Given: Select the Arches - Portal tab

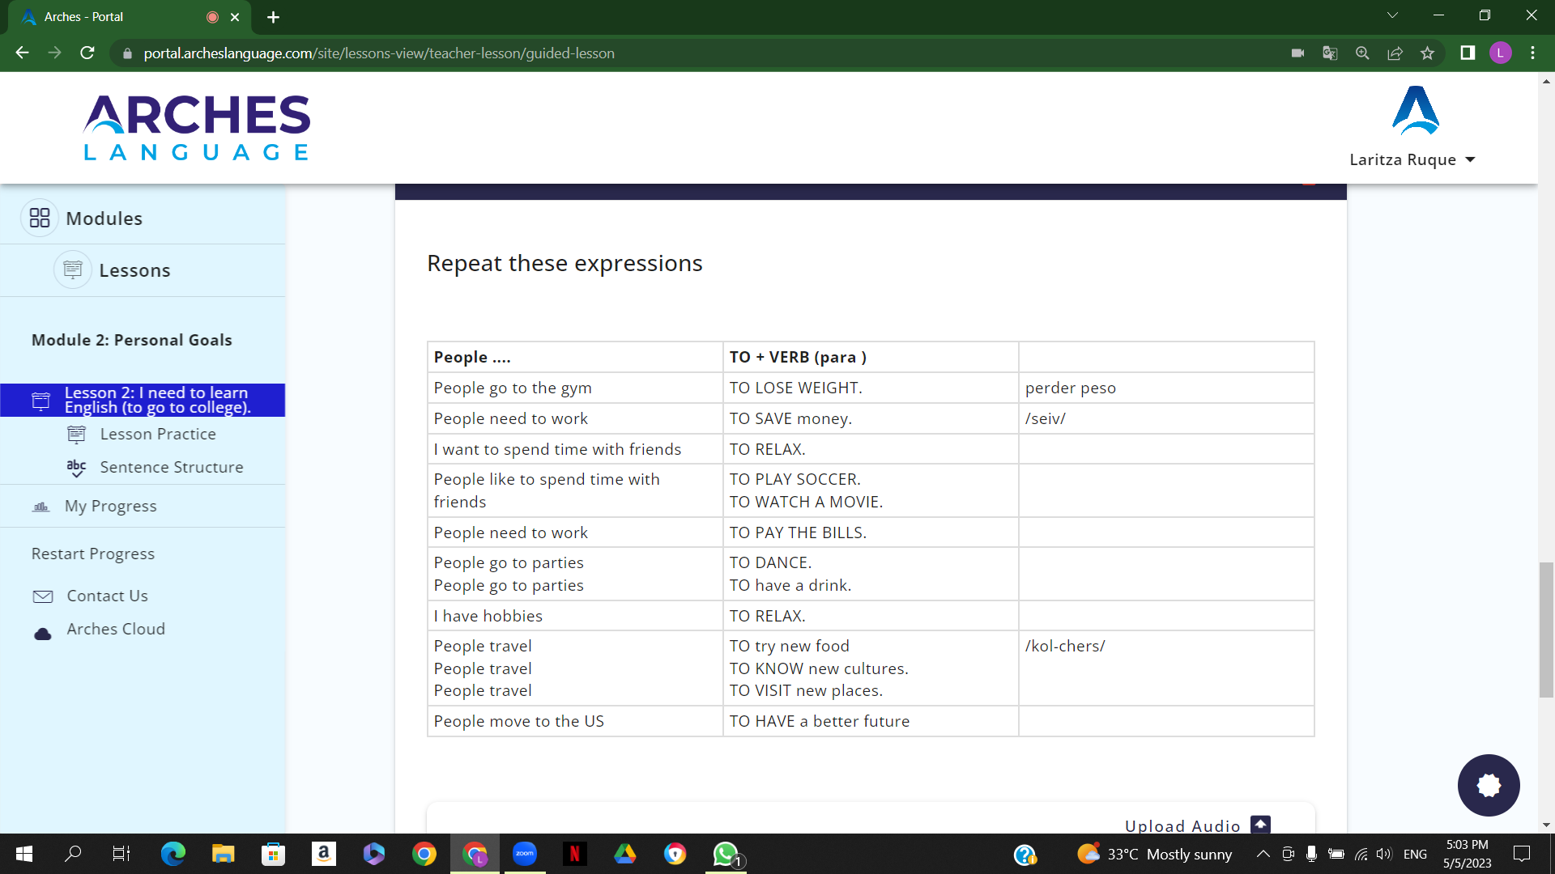Looking at the screenshot, I should point(130,17).
